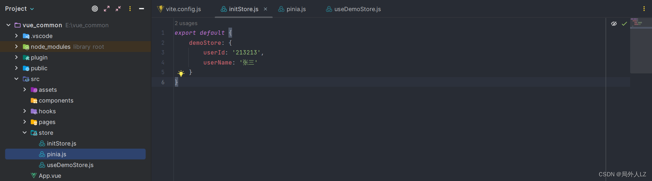Expand the node_modules folder
652x181 pixels.
pyautogui.click(x=17, y=47)
